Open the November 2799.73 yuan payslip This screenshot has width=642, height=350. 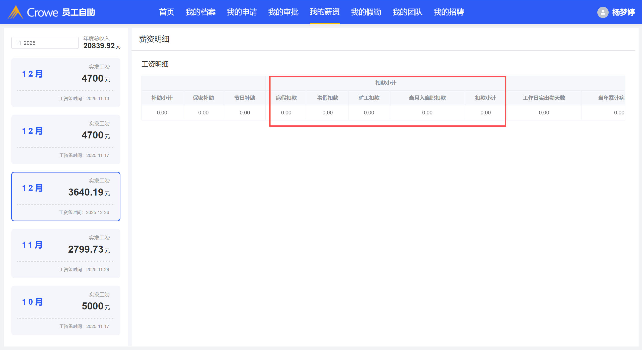[x=66, y=253]
